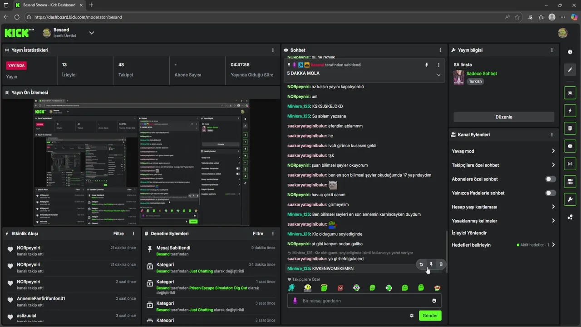The height and width of the screenshot is (327, 581).
Task: Click the pencil edit icon in sidebar
Action: point(570,70)
